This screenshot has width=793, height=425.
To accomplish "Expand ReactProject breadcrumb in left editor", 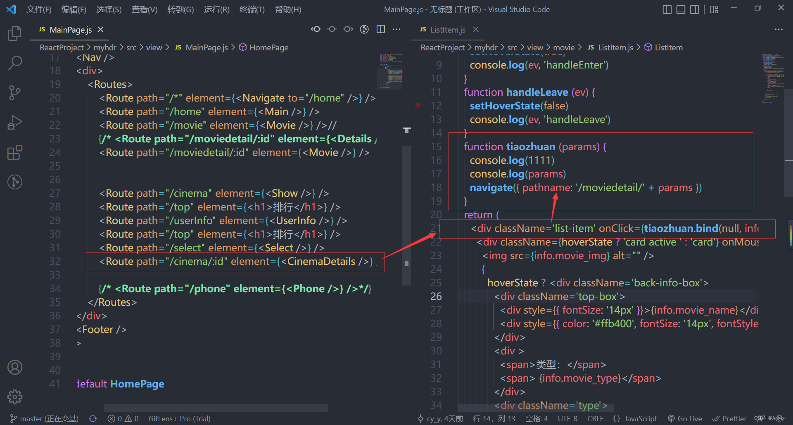I will [62, 47].
